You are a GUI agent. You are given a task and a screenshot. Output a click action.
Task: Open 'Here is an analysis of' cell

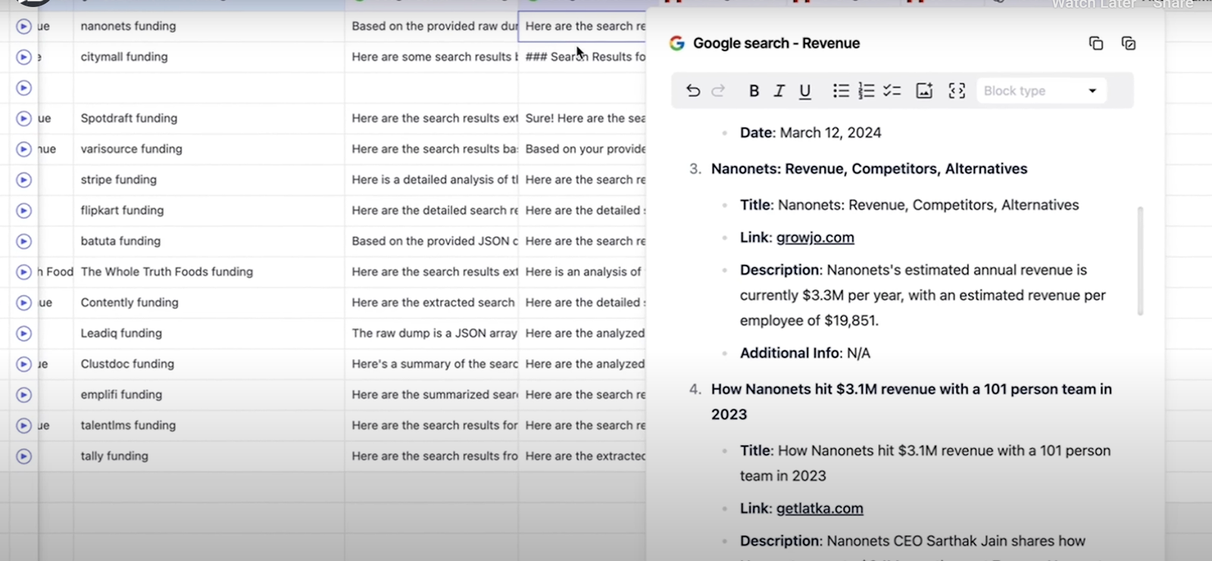pos(583,272)
